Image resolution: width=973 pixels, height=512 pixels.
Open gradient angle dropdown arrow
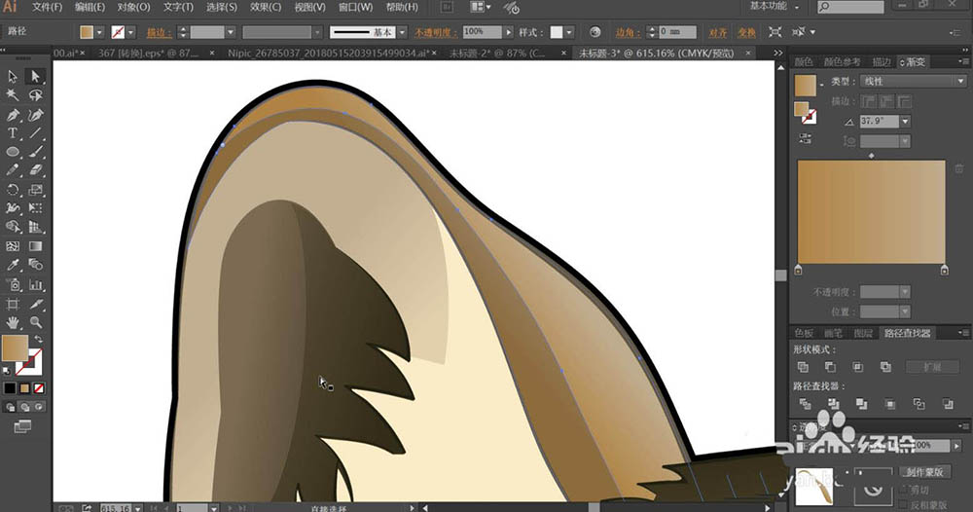coord(905,121)
